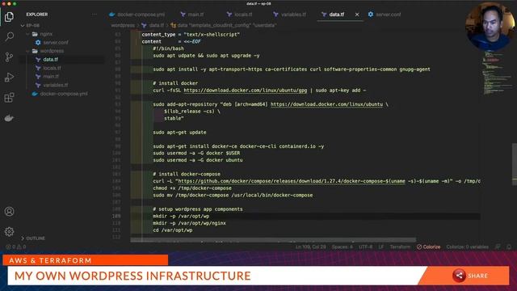Viewport: 517px width, 291px height.
Task: Click the Explorer more actions ellipsis
Action: coord(95,15)
